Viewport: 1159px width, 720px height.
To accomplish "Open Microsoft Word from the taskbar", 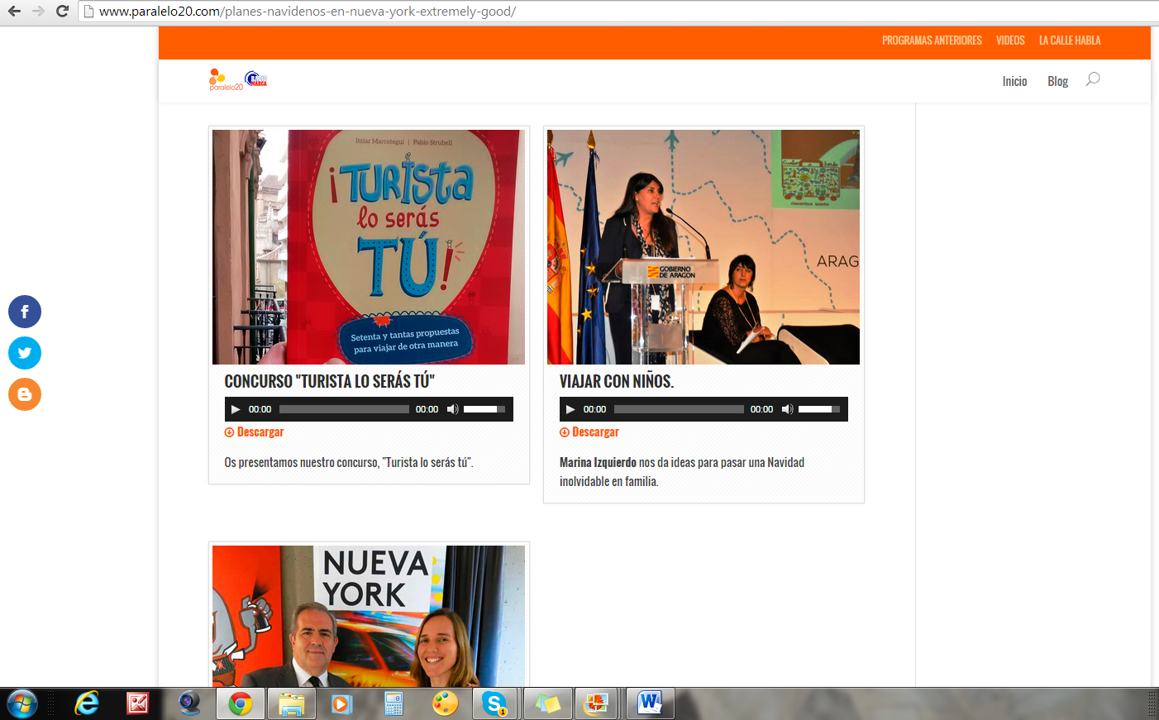I will [x=650, y=703].
